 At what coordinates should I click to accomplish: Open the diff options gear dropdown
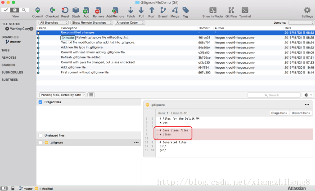tap(308, 95)
